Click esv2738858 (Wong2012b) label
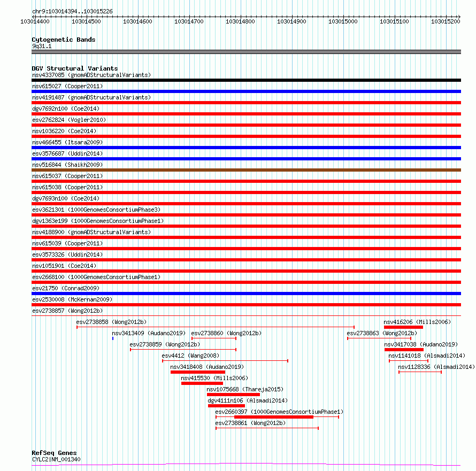The height and width of the screenshot is (471, 476). tap(111, 322)
